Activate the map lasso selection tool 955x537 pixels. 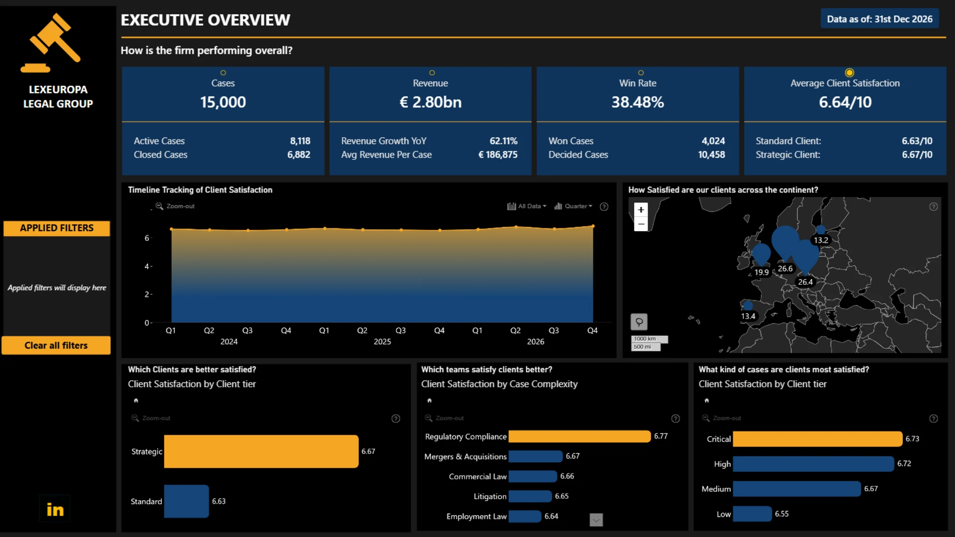(x=639, y=322)
